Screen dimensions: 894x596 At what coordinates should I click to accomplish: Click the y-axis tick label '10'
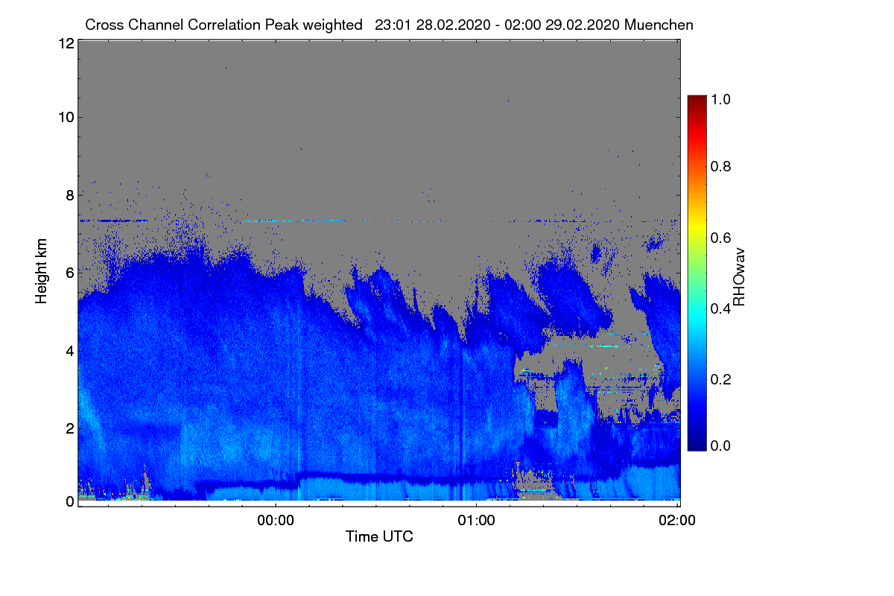65,117
